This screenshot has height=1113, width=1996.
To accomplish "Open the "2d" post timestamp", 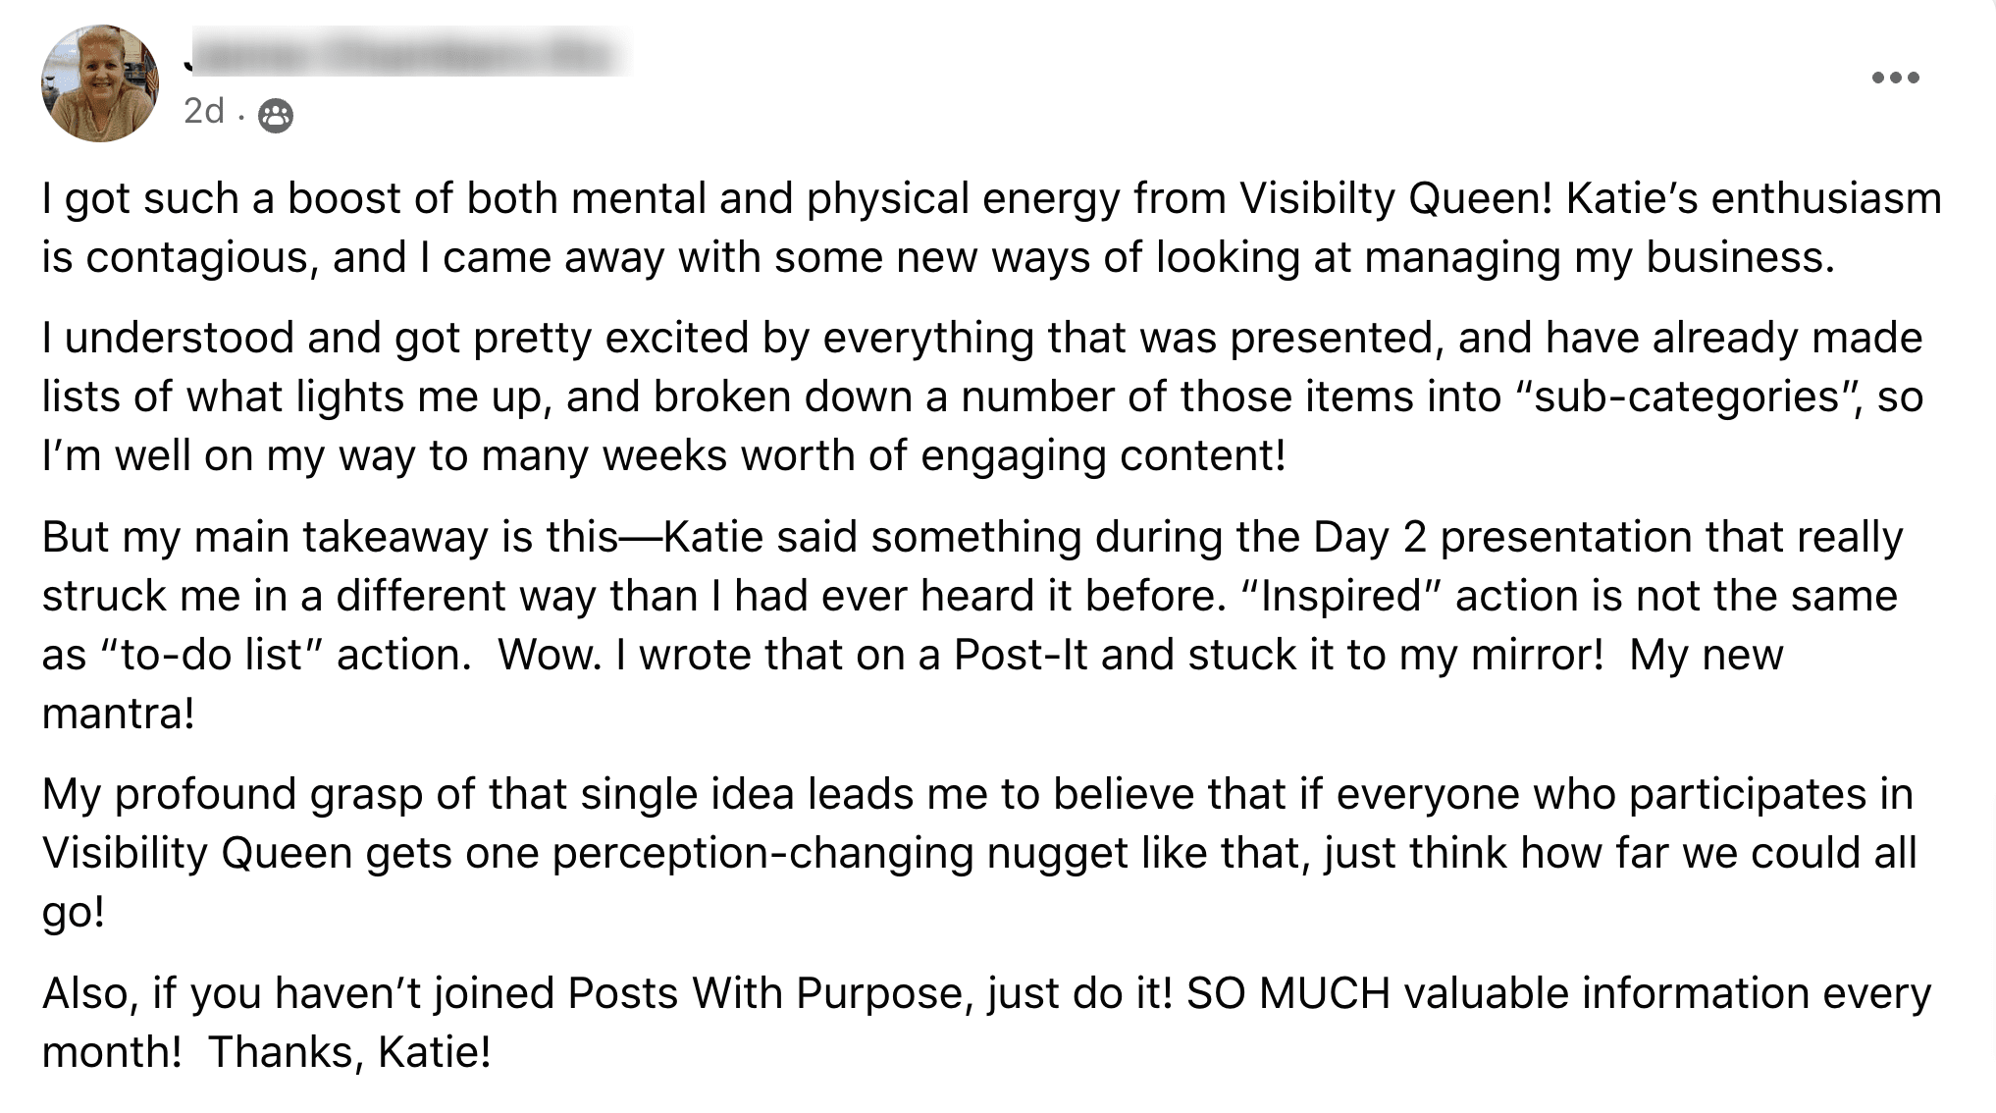I will coord(203,111).
